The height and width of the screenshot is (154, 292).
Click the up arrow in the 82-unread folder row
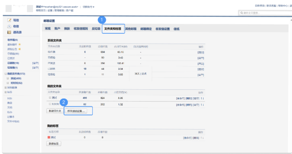[x=201, y=105]
